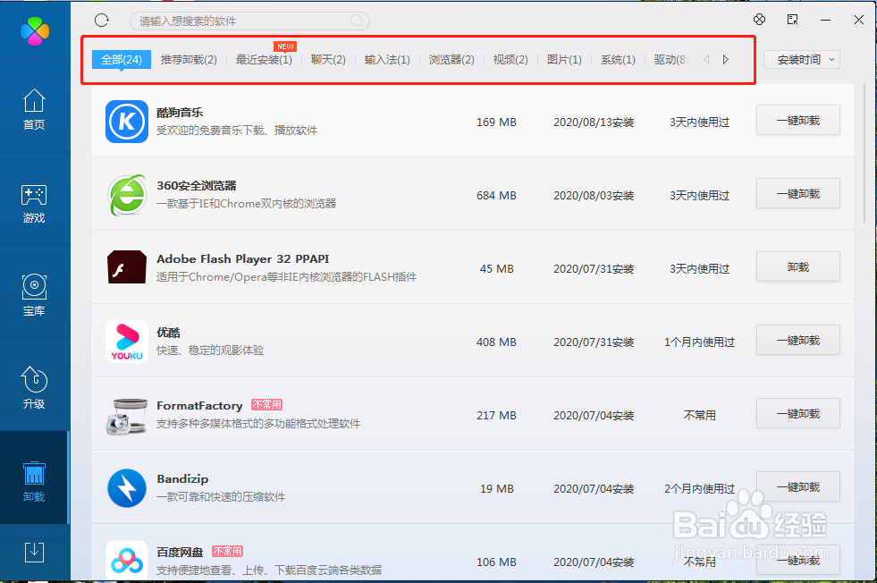Open the settings menu icon in title bar
Viewport: 877px width, 583px height.
(759, 19)
